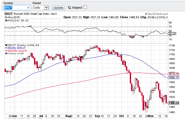The width and height of the screenshot is (185, 119).
Task: Click the red down arrow beside Chg
Action: click(167, 17)
